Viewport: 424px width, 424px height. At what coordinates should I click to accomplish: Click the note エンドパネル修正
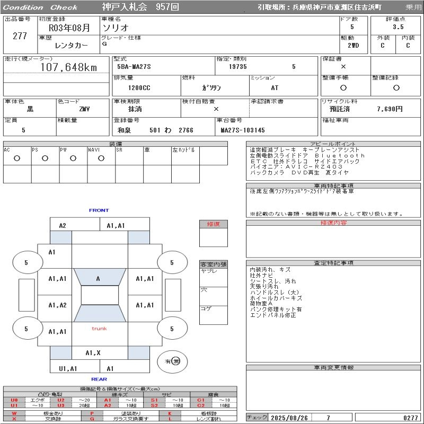273,315
